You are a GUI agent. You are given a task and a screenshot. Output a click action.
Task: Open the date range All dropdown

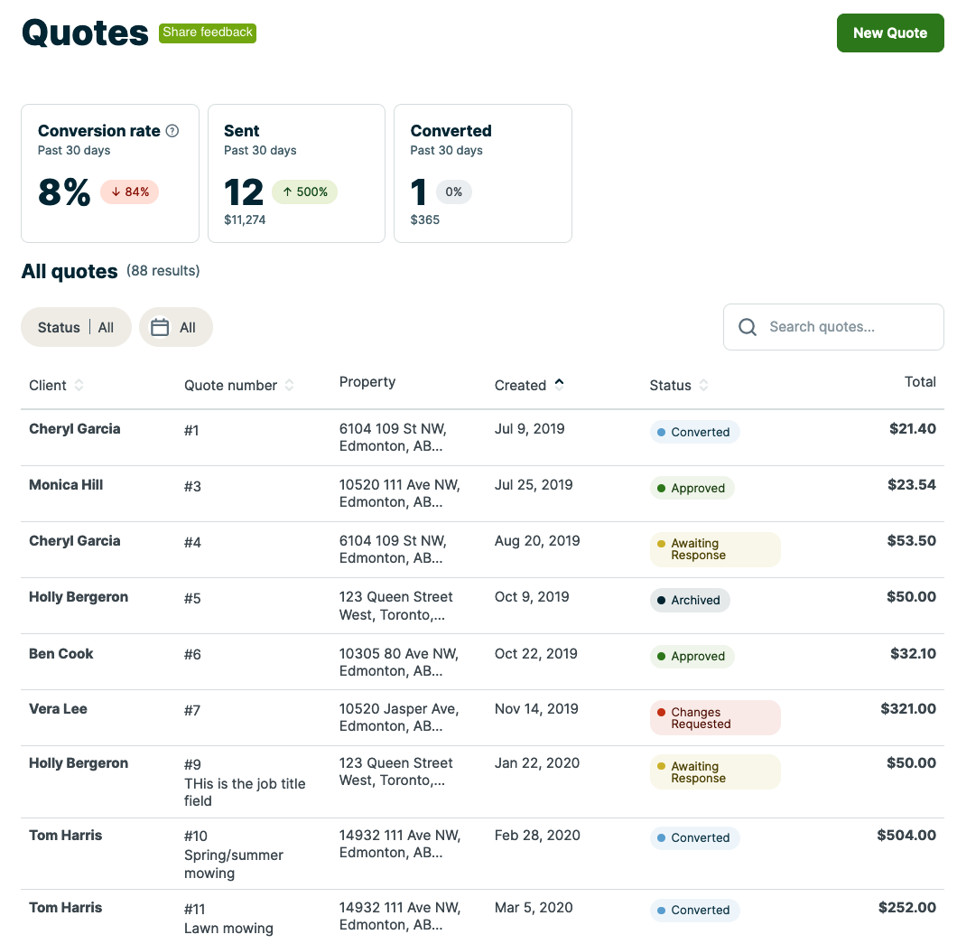(x=176, y=327)
